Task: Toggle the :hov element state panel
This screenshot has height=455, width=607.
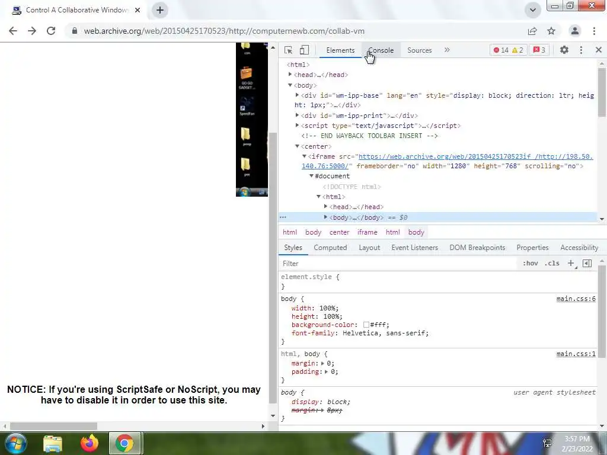Action: pyautogui.click(x=531, y=264)
